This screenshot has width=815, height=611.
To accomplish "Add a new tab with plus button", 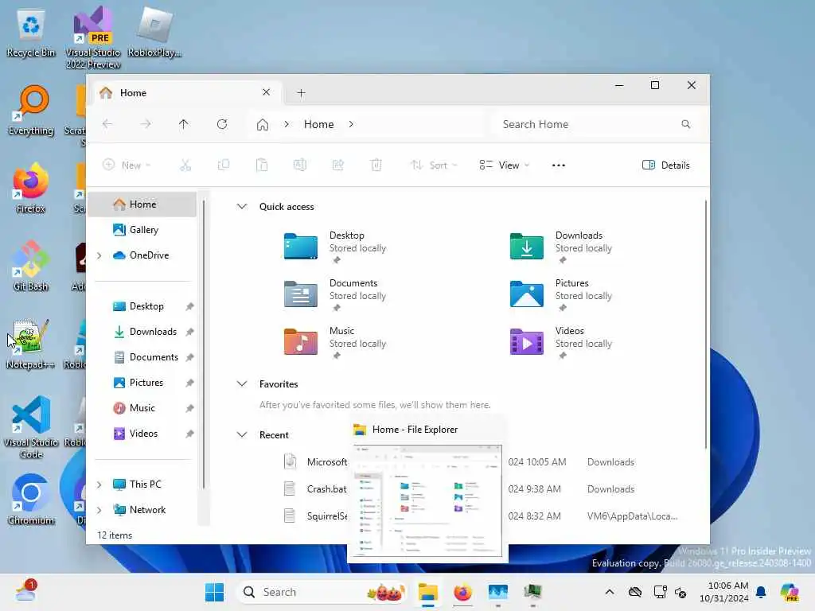I will (x=301, y=93).
